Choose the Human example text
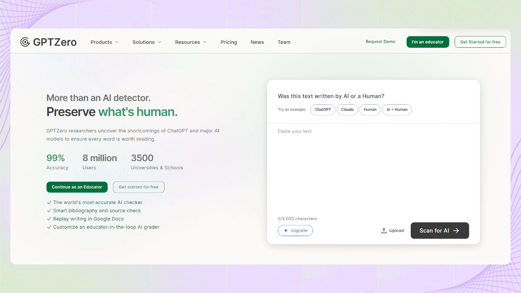521x293 pixels. 370,110
